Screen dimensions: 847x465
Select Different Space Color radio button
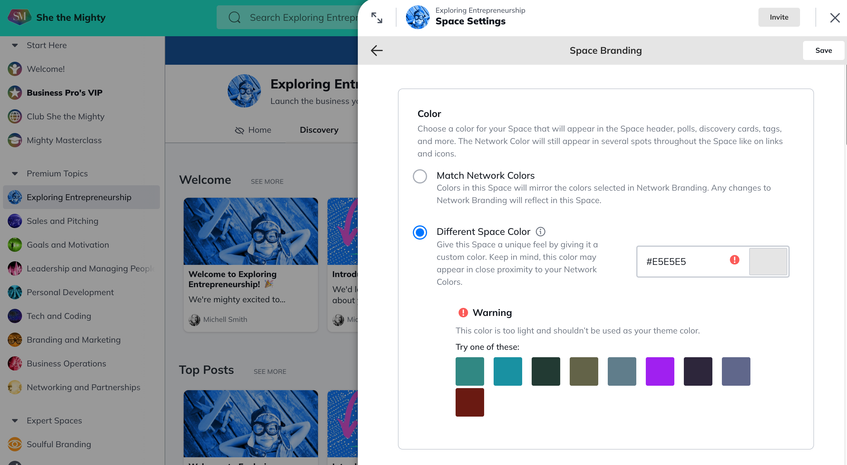pyautogui.click(x=420, y=232)
